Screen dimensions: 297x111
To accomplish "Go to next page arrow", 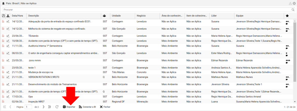I will [44, 107].
